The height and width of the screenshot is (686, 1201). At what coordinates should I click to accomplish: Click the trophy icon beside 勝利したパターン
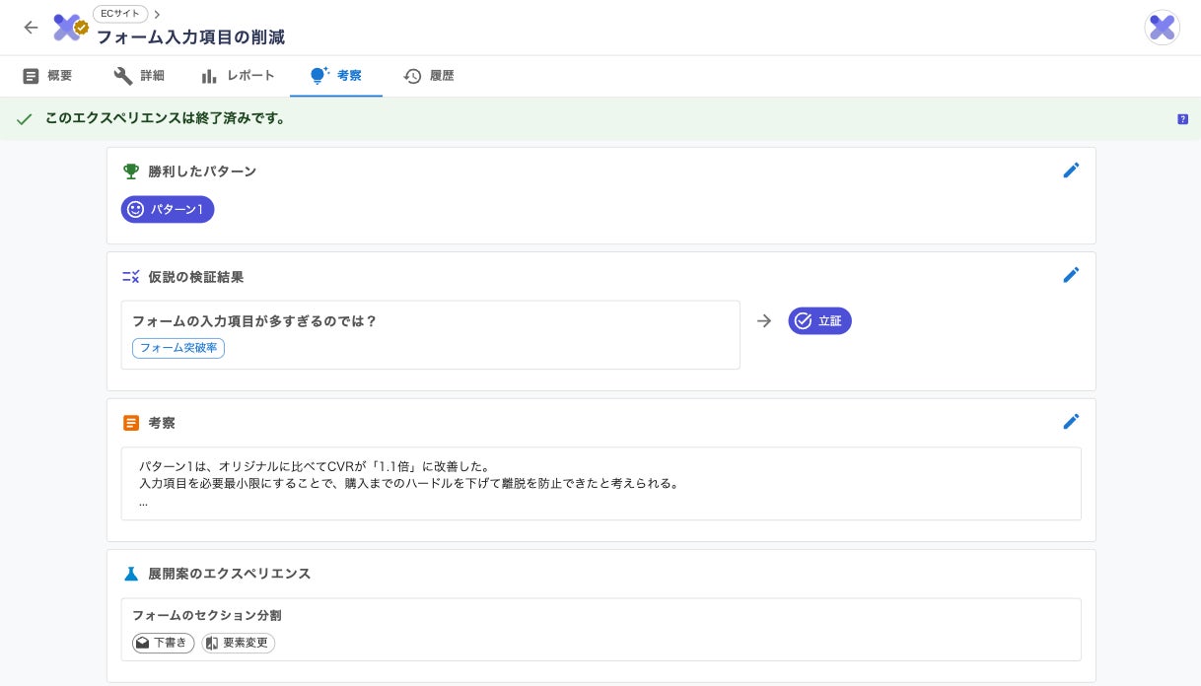(131, 171)
